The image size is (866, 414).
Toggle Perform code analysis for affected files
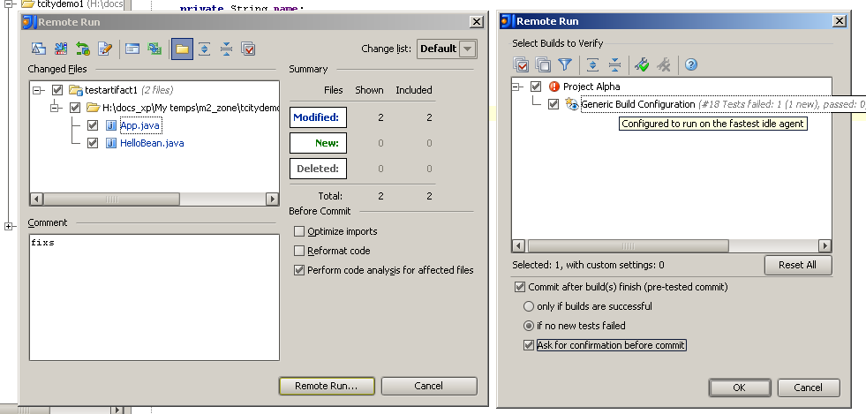pos(299,270)
